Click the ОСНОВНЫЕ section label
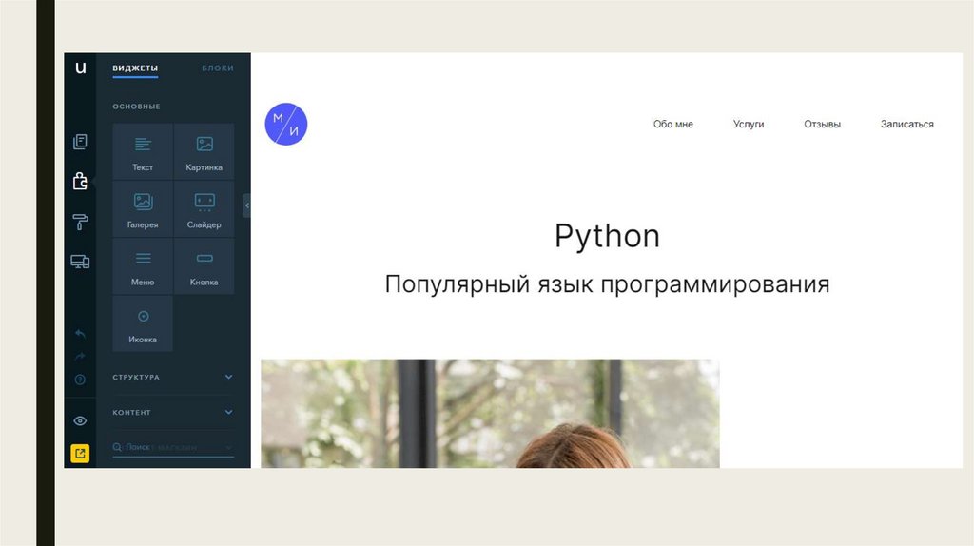The width and height of the screenshot is (974, 546). (x=137, y=107)
